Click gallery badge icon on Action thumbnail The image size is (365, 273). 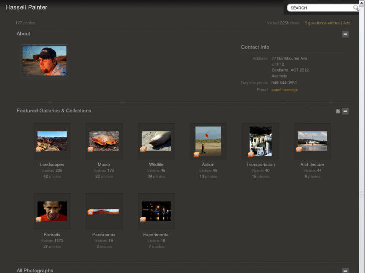click(x=196, y=154)
